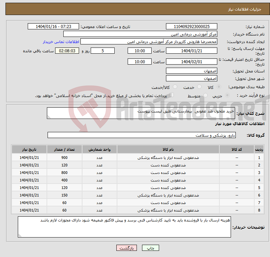The image size is (270, 257).
Task: Click the row number 3 cell
Action: tap(259, 173)
